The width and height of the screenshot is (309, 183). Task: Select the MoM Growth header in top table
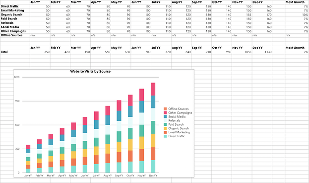[295, 2]
